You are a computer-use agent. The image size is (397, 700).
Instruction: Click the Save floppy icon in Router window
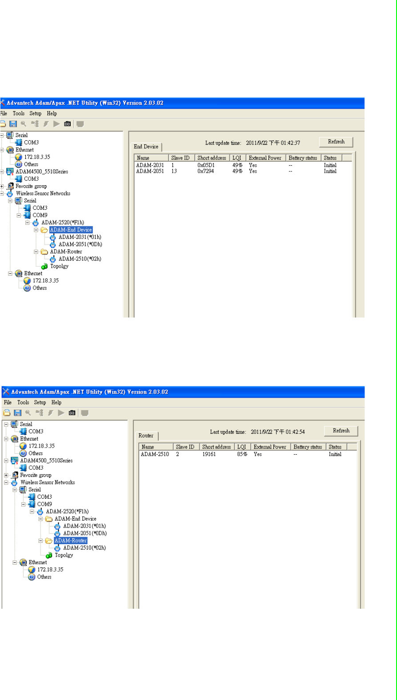17,413
